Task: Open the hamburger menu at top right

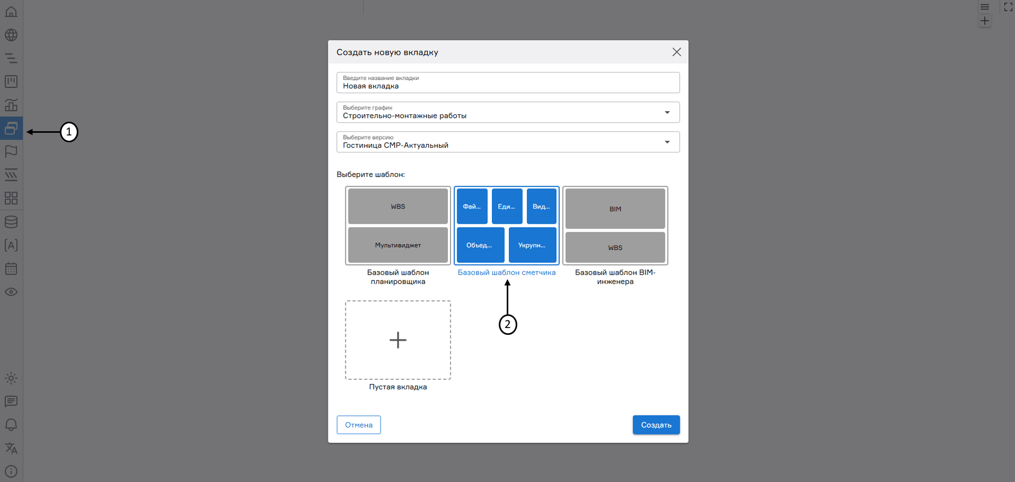Action: [x=984, y=7]
